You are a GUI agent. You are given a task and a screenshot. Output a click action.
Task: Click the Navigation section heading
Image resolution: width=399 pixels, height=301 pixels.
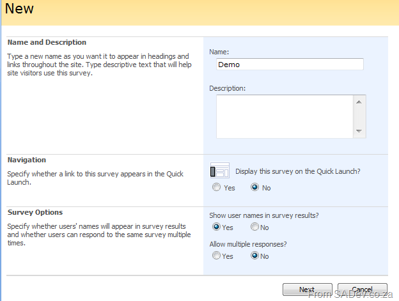(26, 160)
